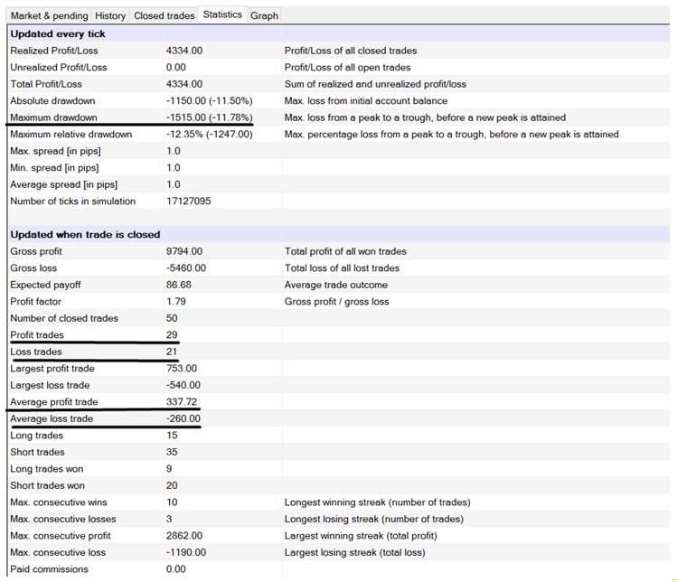The width and height of the screenshot is (677, 582).
Task: Select the Largest profit trade value 753.00
Action: pos(182,369)
